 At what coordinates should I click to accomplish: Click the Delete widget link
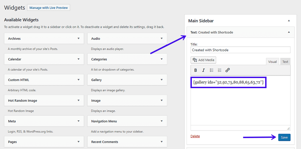pyautogui.click(x=195, y=136)
